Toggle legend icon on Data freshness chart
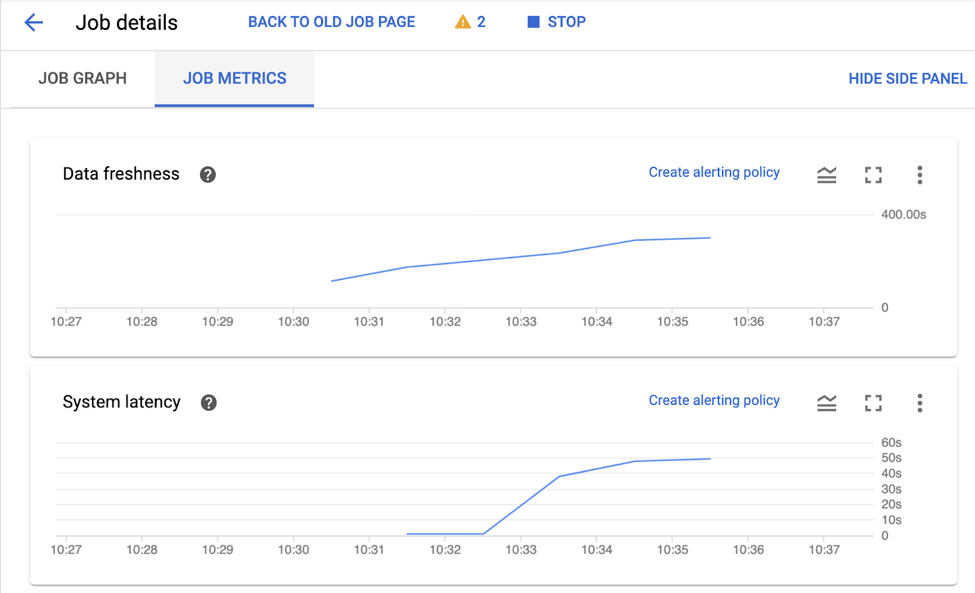 (x=826, y=175)
